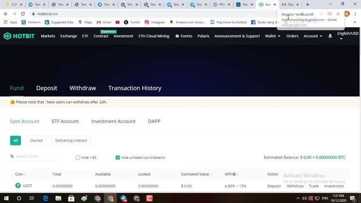Click the USDT coin icon
Image resolution: width=361 pixels, height=203 pixels.
(18, 186)
